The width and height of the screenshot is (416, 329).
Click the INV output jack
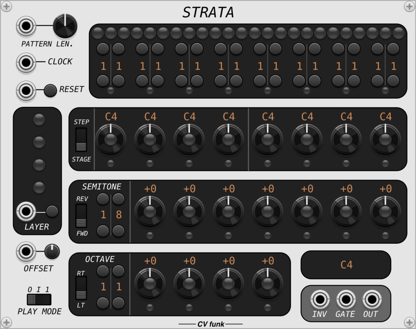point(321,299)
